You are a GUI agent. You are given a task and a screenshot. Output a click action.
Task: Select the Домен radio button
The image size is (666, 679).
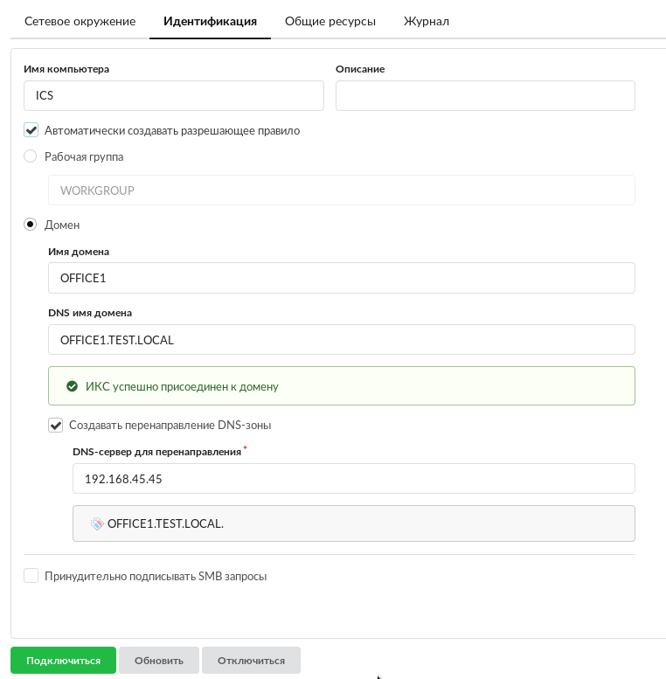[31, 225]
